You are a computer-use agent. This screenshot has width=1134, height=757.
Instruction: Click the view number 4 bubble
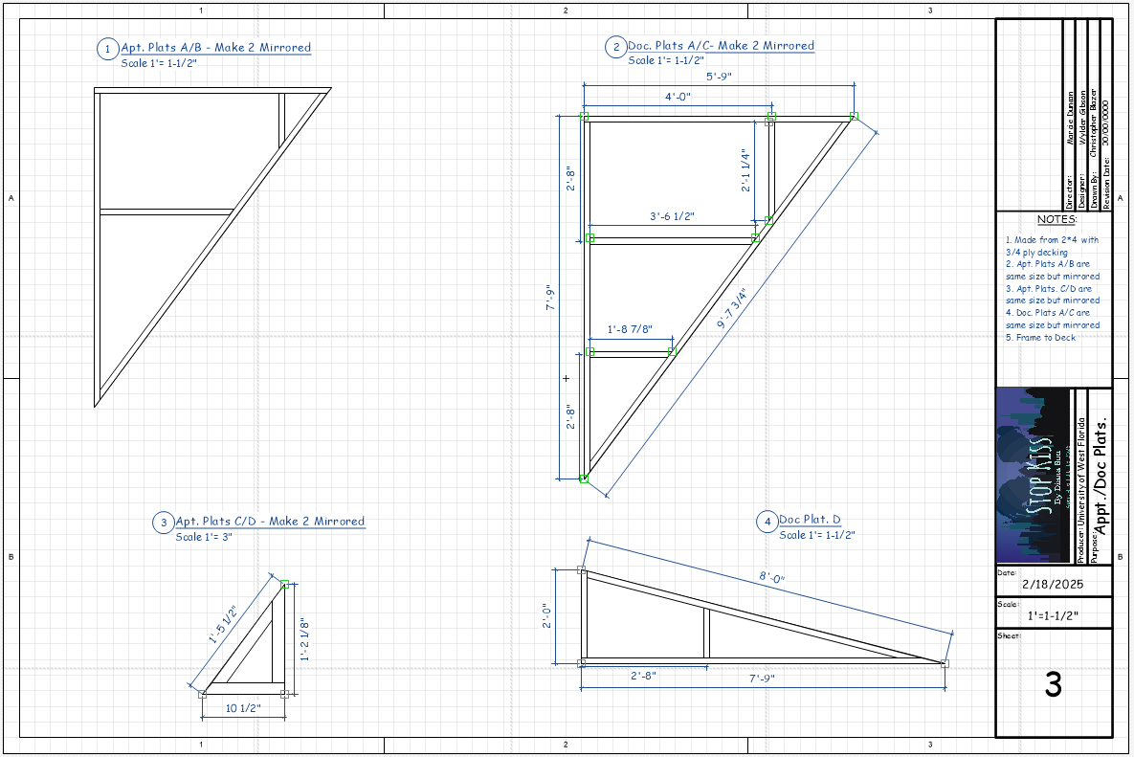[x=767, y=522]
